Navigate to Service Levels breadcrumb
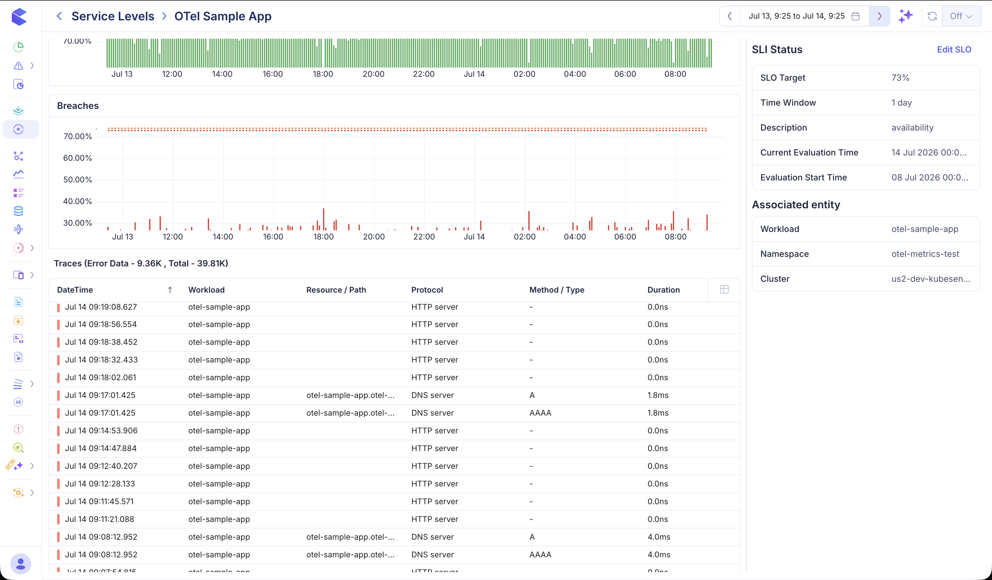992x580 pixels. (113, 16)
